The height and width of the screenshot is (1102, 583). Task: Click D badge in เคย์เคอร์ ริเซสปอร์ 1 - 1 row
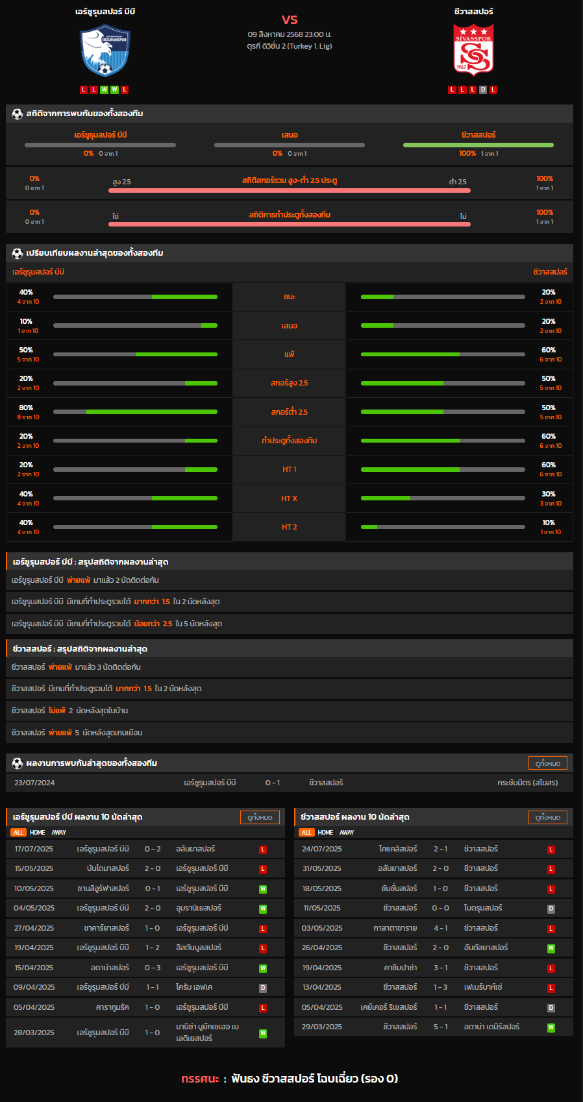pyautogui.click(x=551, y=1008)
